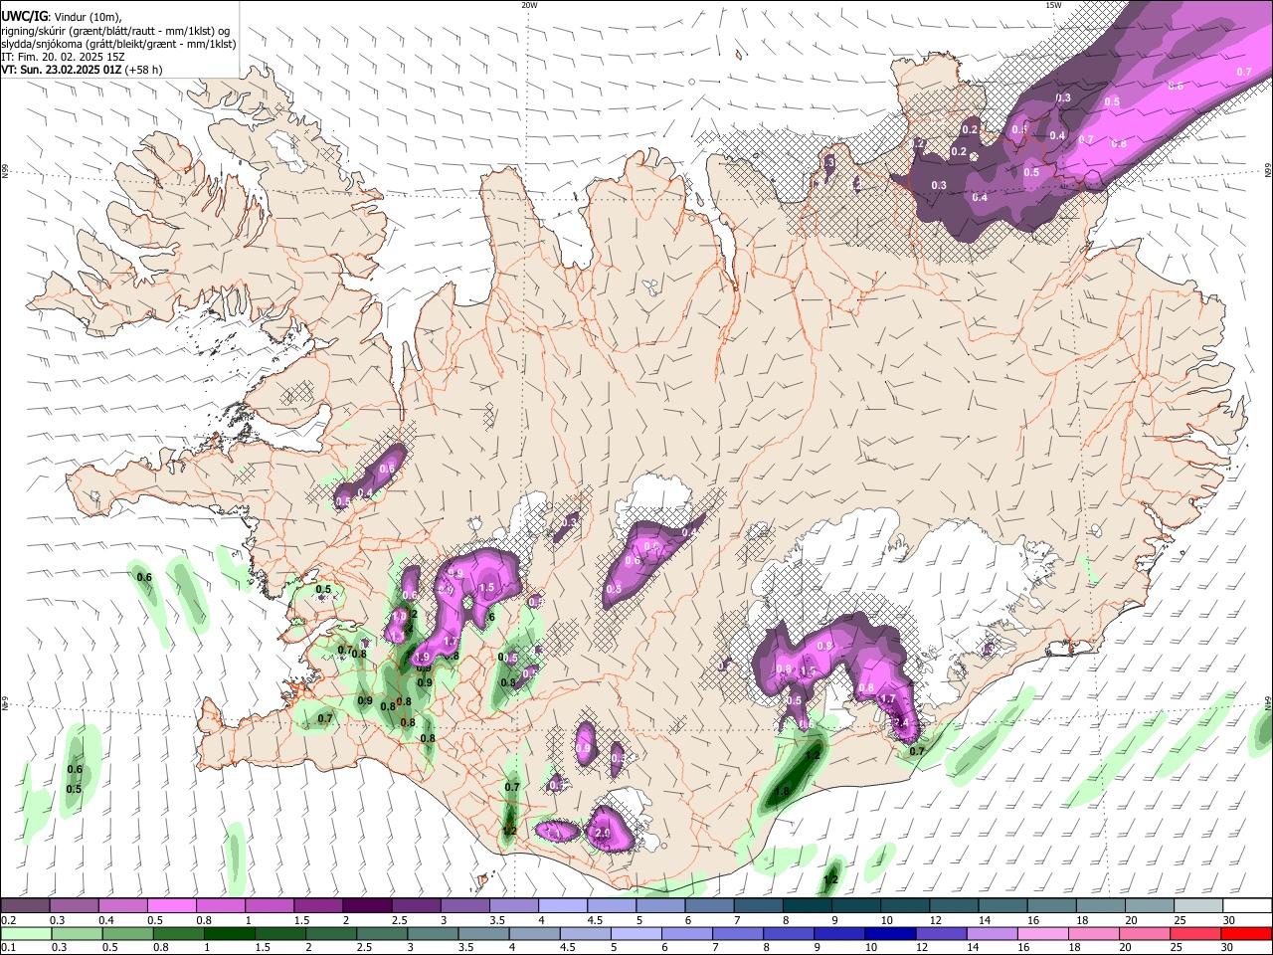Viewport: 1273px width, 955px height.
Task: Click the rain legend swatch between 7 and 8
Action: (737, 933)
